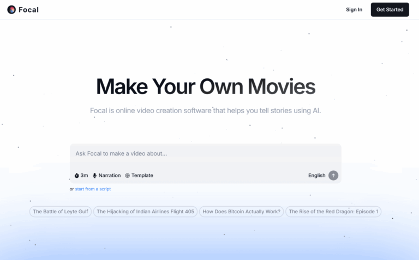Click the Make Your Own Movies headline
419x260 pixels.
206,87
